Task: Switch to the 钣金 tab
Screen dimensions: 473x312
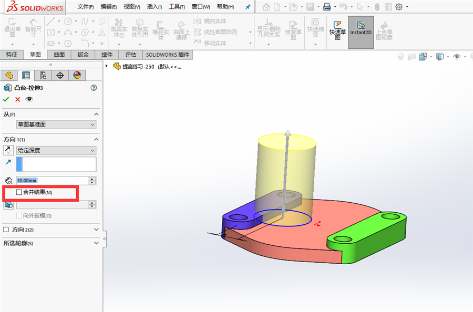Action: point(83,55)
